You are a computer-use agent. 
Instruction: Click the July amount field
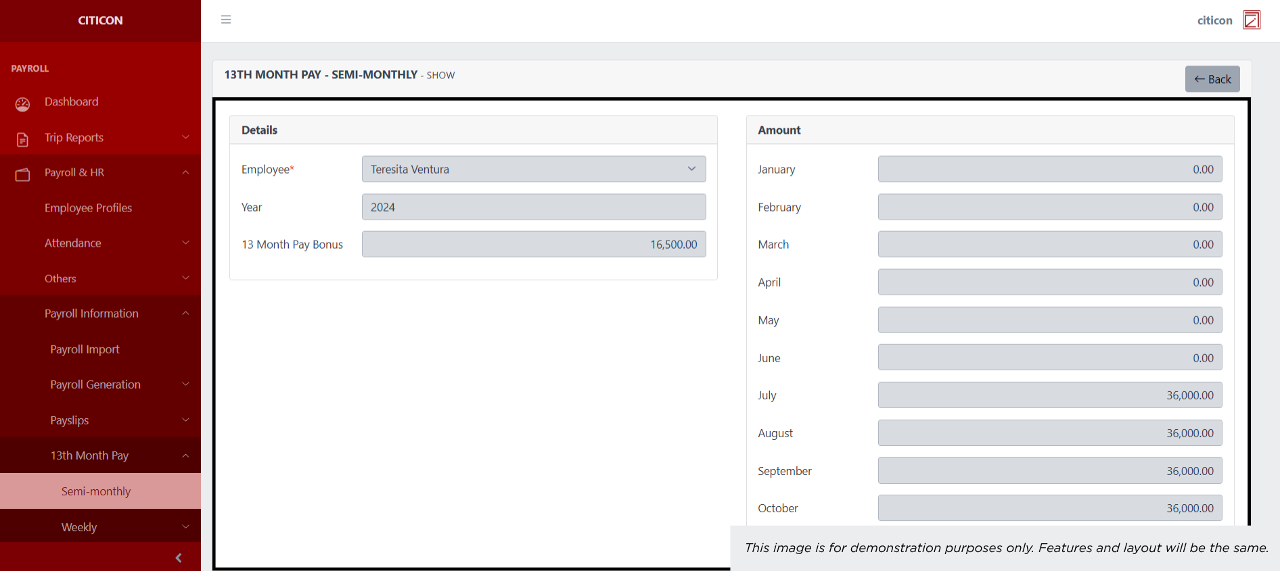pos(1049,395)
